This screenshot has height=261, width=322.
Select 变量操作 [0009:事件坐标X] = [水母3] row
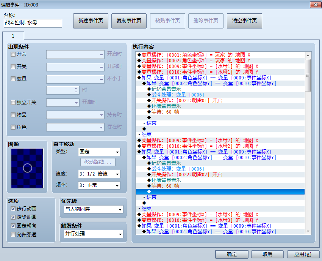point(220,214)
